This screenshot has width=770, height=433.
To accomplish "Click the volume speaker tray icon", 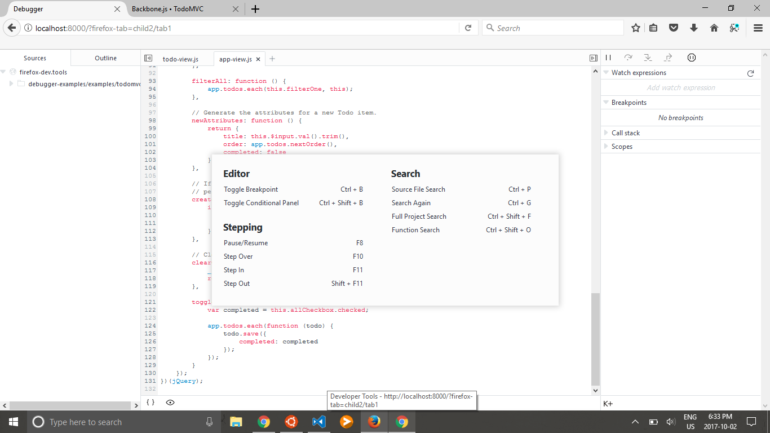I will tap(671, 422).
